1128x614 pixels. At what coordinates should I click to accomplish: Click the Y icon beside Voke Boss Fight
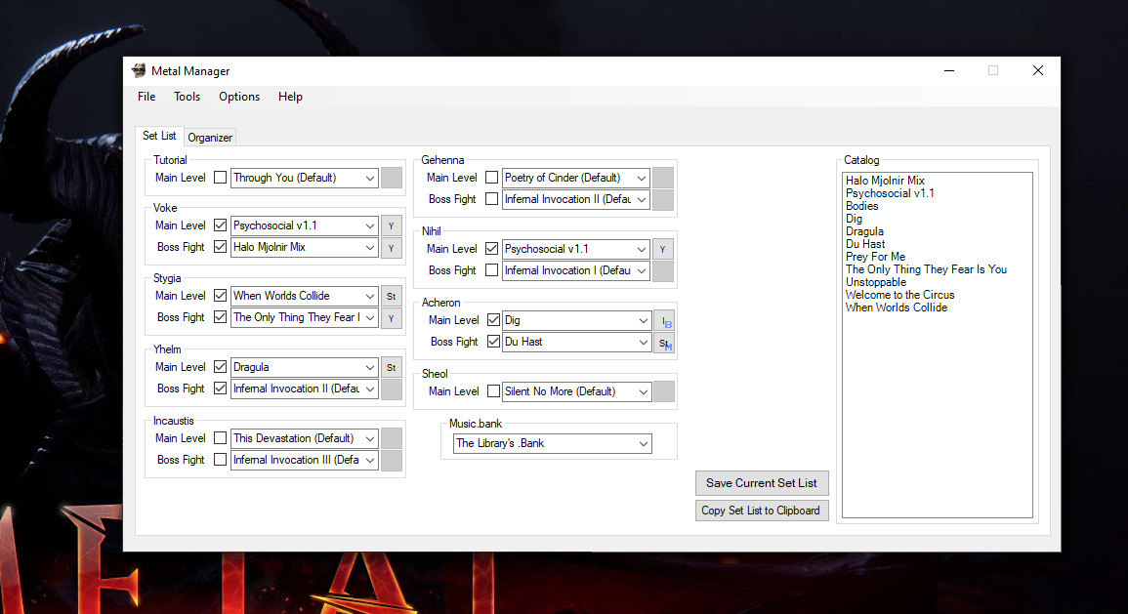(391, 247)
